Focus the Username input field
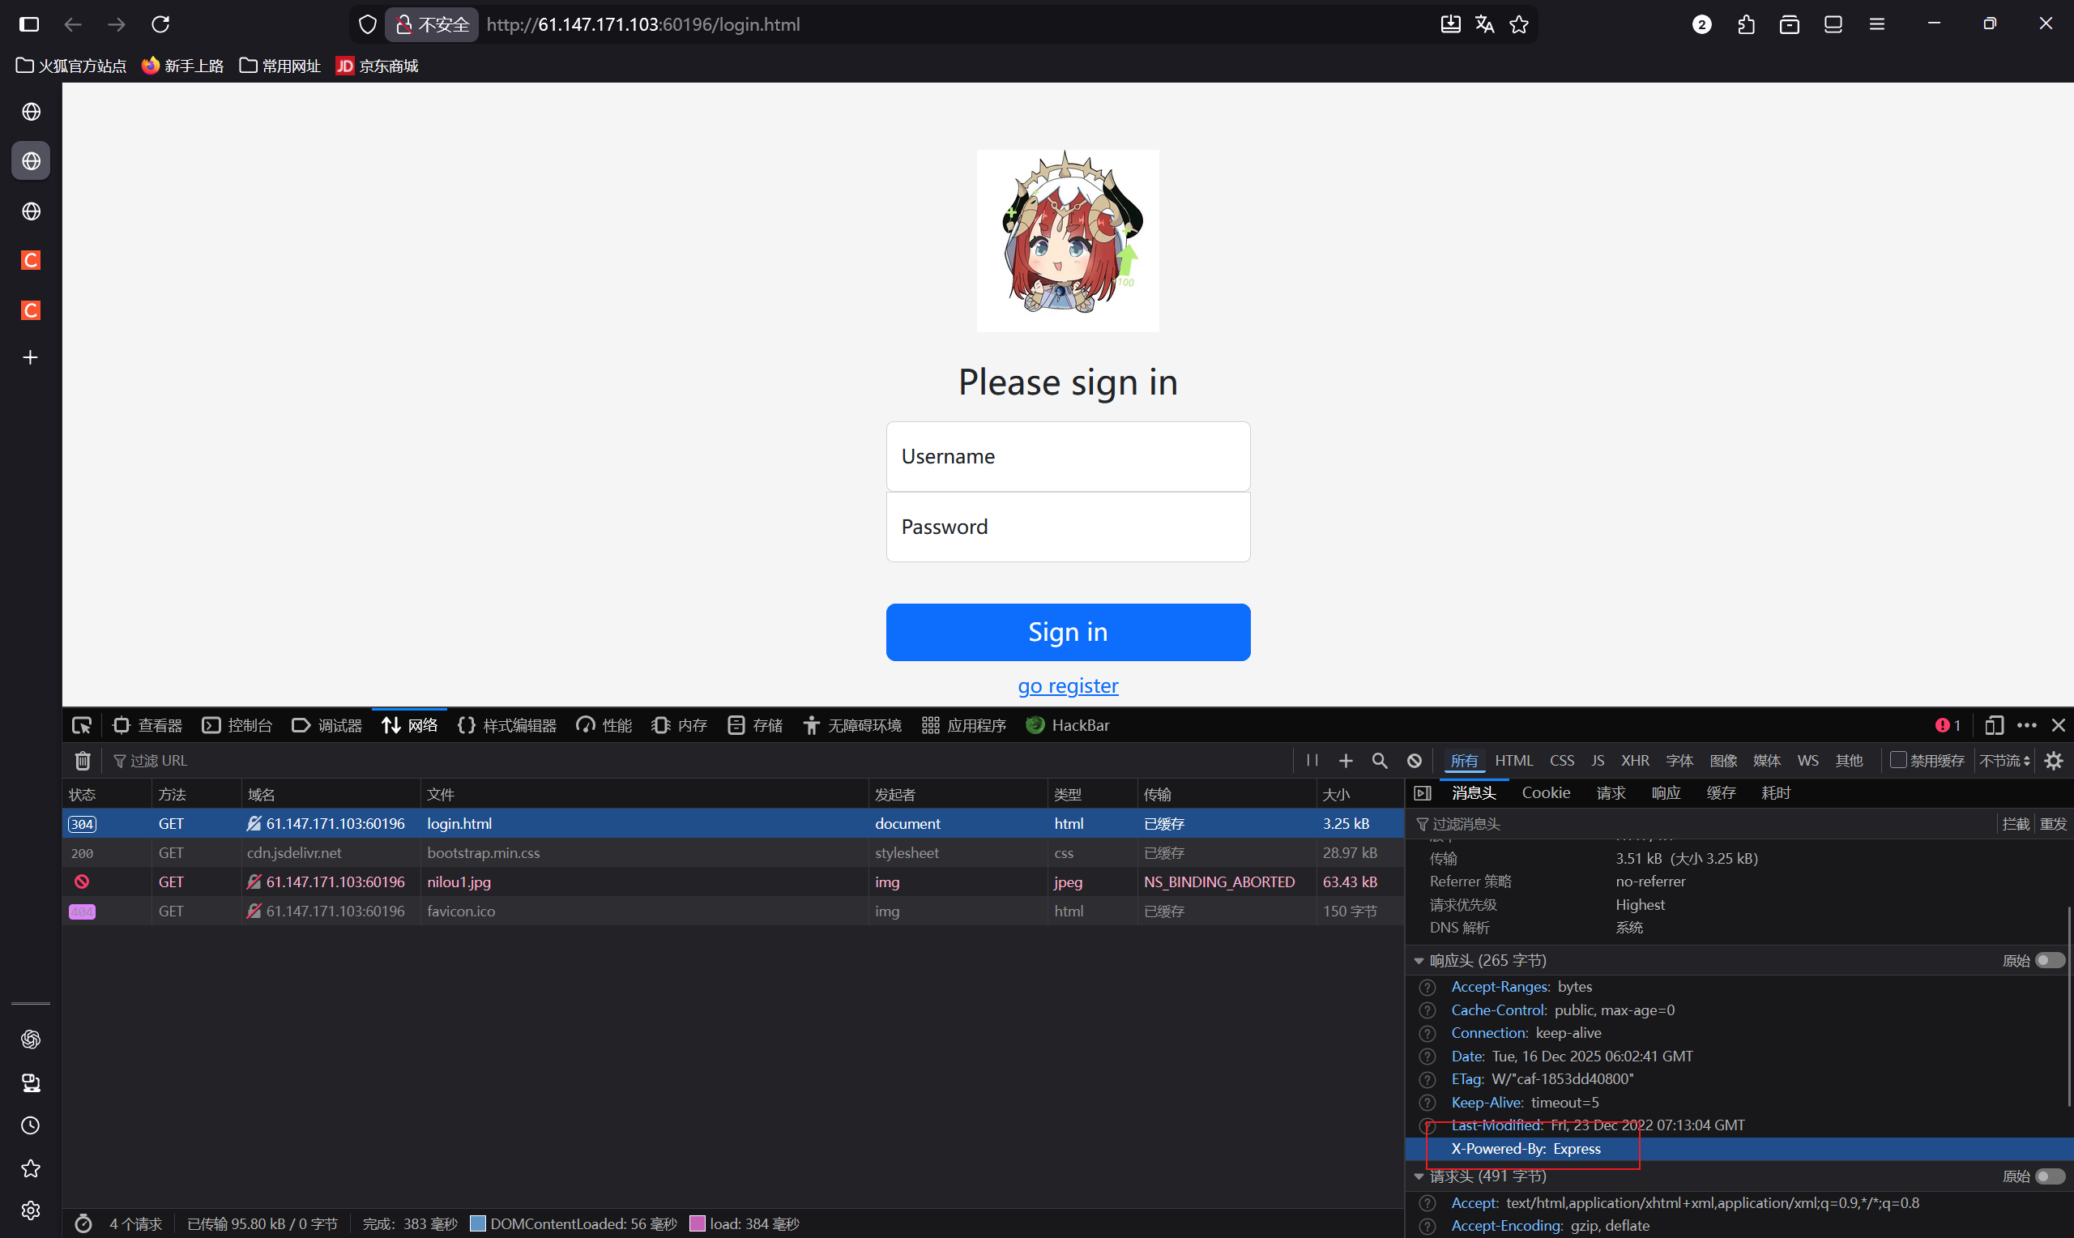Screen dimensions: 2074x1238 click(1068, 456)
